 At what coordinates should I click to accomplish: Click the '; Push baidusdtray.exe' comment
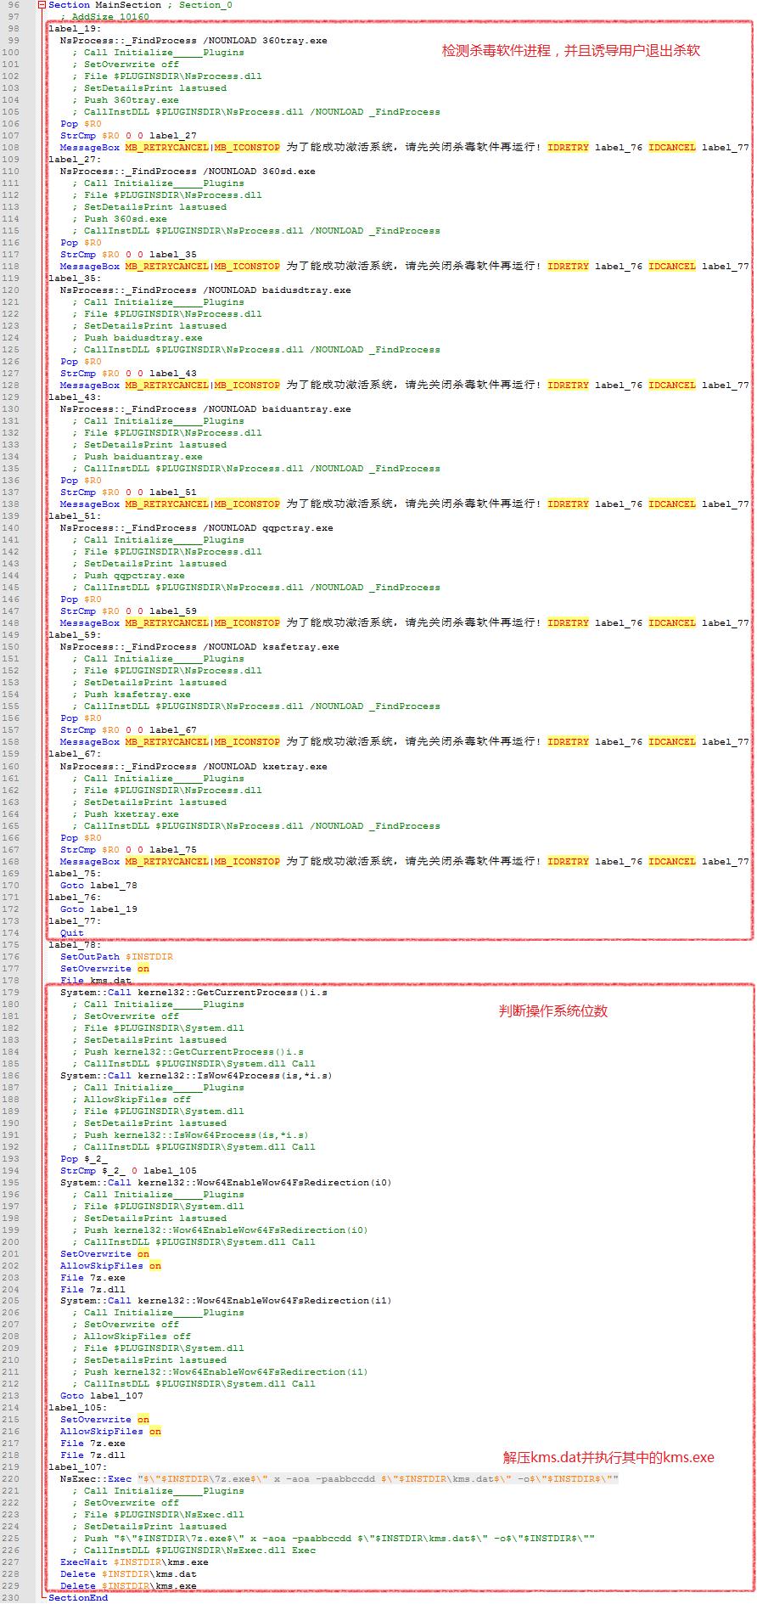[137, 338]
